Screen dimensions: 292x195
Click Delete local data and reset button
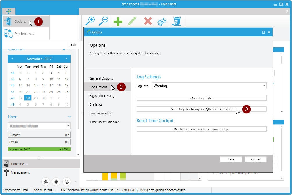point(202,129)
